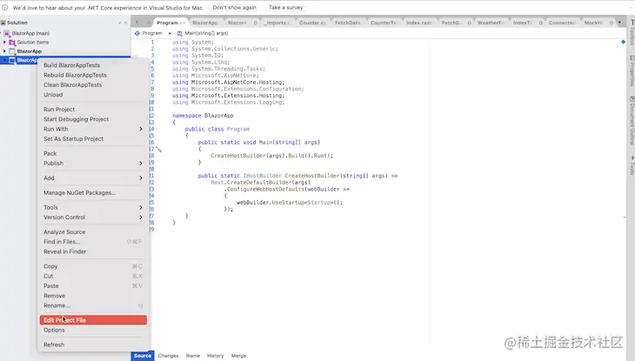The width and height of the screenshot is (635, 361).
Task: Click the unsaved dot on the IndexT tab
Action: (541, 23)
